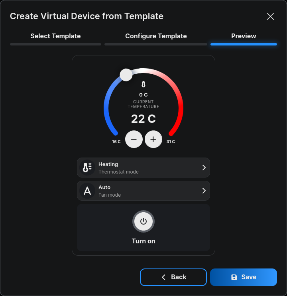Image resolution: width=287 pixels, height=296 pixels.
Task: Expand Thermostat mode chevron arrow
Action: [x=204, y=168]
